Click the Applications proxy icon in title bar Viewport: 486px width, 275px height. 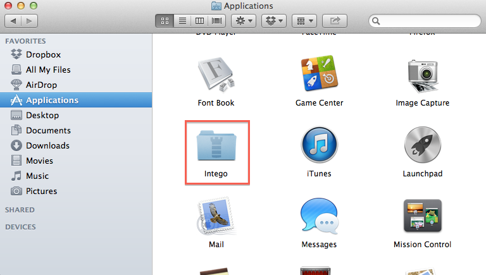(216, 6)
